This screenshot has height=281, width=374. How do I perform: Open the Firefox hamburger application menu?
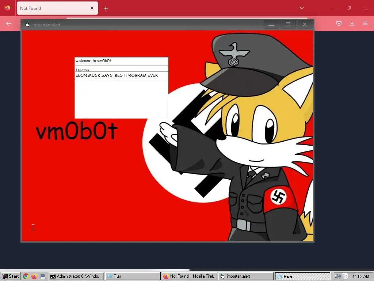click(x=365, y=23)
